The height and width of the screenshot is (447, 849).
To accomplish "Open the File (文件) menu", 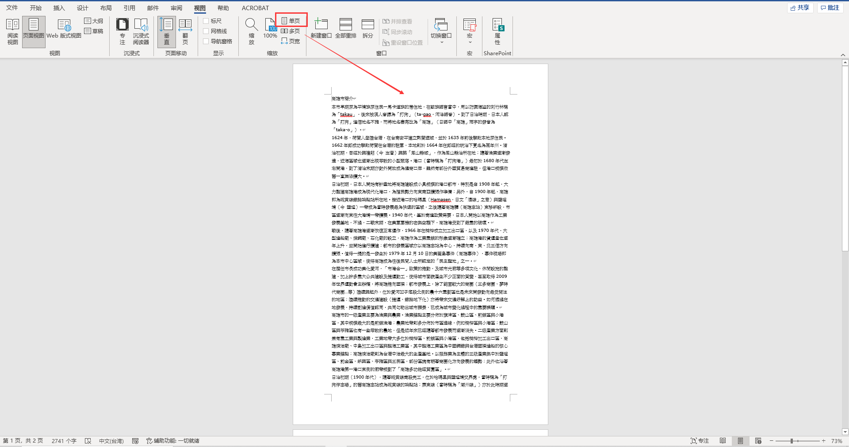I will pos(12,8).
